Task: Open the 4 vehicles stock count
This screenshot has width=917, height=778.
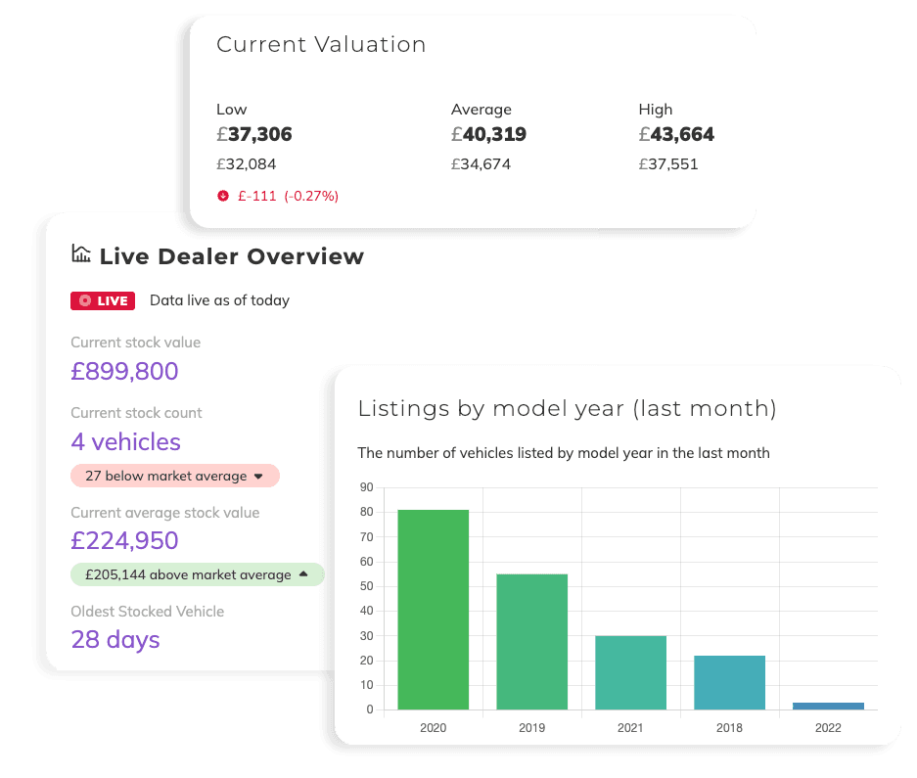Action: [125, 441]
